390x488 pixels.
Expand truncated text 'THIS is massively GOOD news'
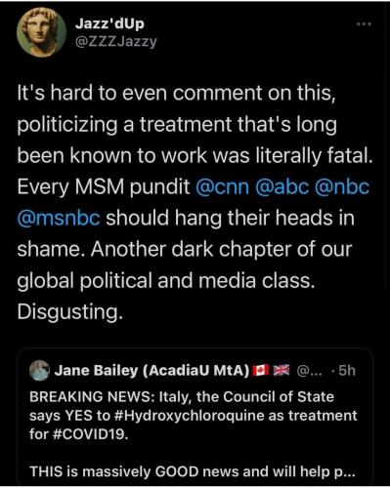tap(193, 471)
